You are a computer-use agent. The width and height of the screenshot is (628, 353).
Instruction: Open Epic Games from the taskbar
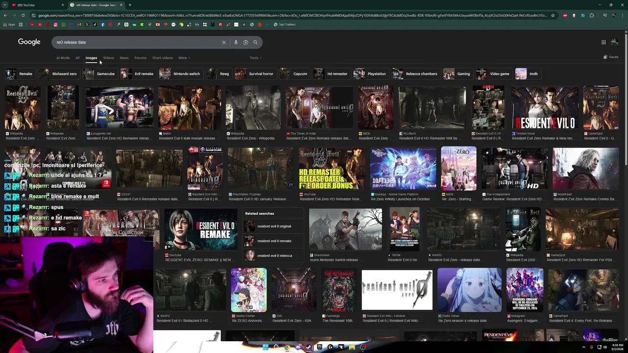[319, 347]
